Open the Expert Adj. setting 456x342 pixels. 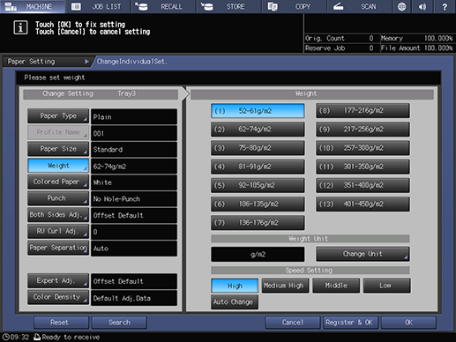58,280
